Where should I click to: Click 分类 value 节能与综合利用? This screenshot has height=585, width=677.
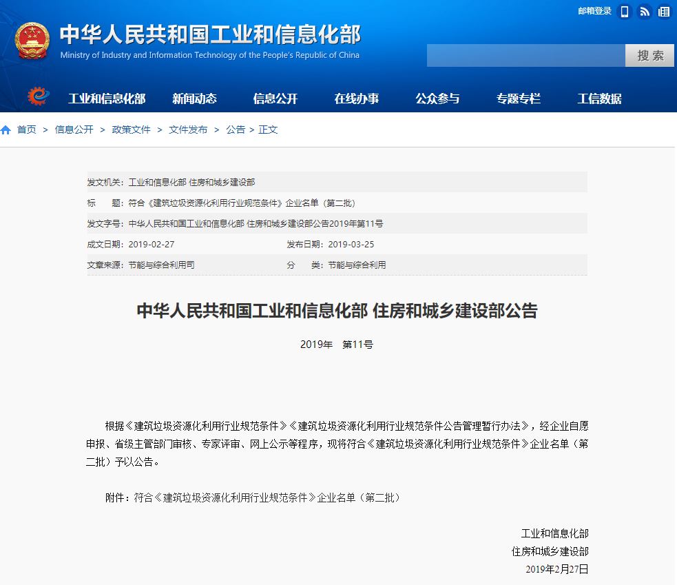(357, 265)
